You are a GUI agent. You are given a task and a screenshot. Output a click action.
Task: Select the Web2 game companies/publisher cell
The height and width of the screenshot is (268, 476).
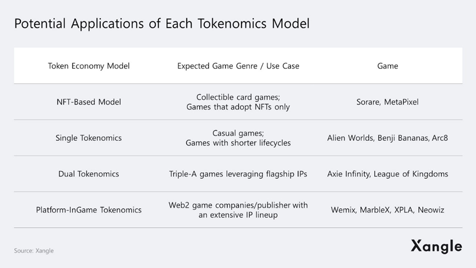pos(238,210)
